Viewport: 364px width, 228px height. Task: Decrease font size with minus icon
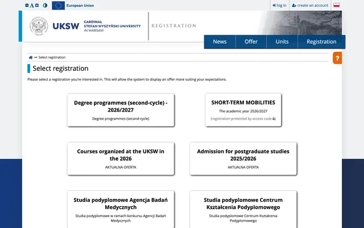pos(27,5)
